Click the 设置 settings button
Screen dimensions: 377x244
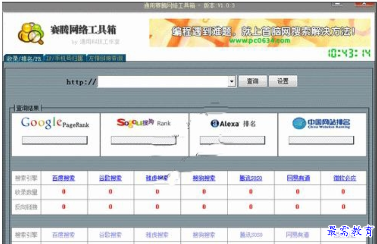[x=283, y=81]
